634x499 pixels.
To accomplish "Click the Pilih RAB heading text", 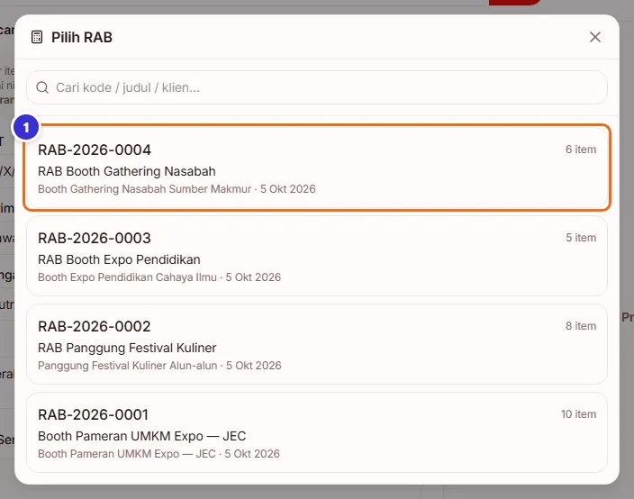I will pos(82,37).
